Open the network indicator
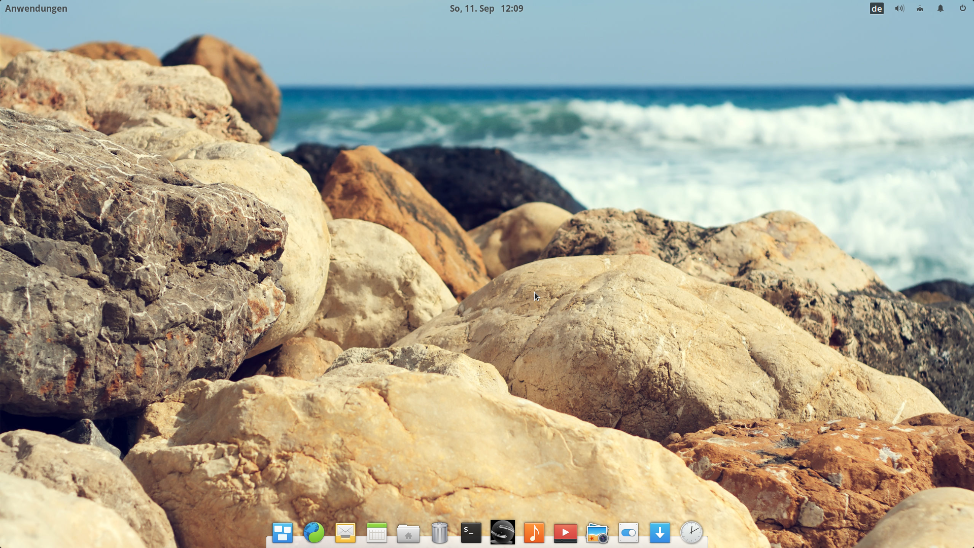 (920, 8)
